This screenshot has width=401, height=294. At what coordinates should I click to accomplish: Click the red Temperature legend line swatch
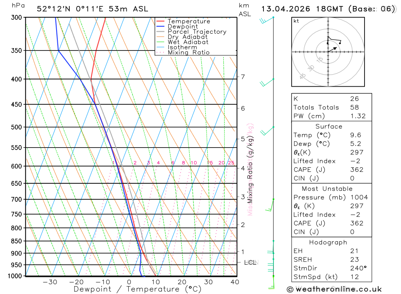[x=160, y=21]
